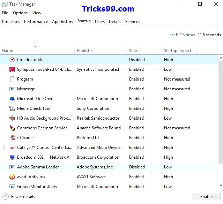Click the timedoctorlite clock icon

12,60
